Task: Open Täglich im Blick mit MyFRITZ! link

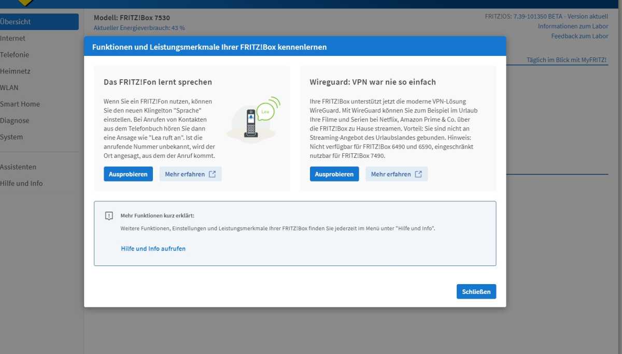Action: click(x=567, y=60)
